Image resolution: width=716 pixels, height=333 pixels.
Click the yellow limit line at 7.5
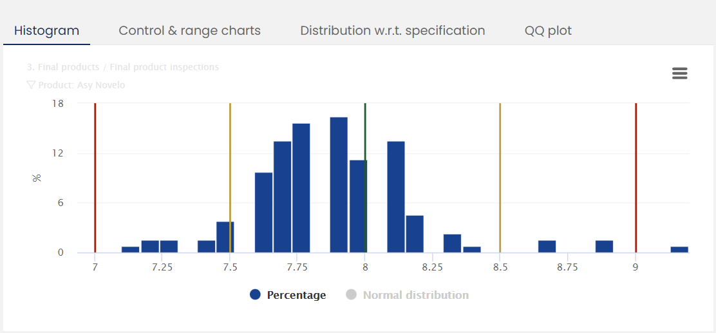(x=230, y=161)
